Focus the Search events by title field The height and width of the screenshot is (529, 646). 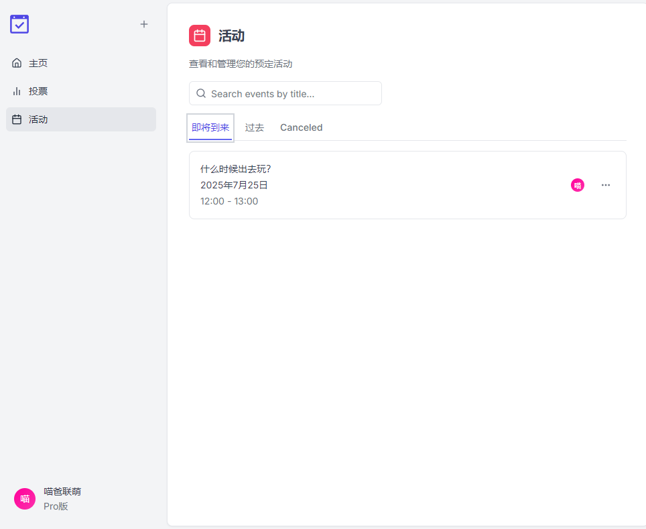(x=285, y=93)
